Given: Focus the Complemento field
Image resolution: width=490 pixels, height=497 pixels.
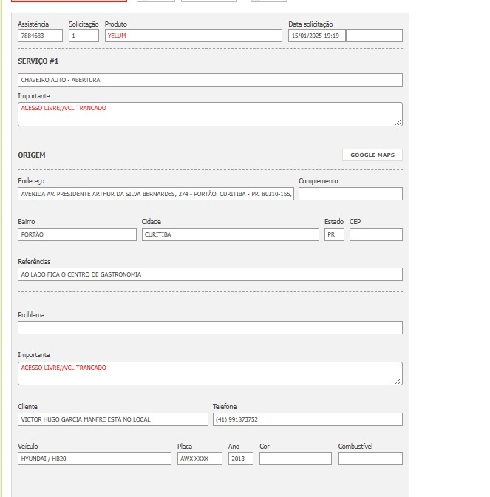Looking at the screenshot, I should [350, 194].
